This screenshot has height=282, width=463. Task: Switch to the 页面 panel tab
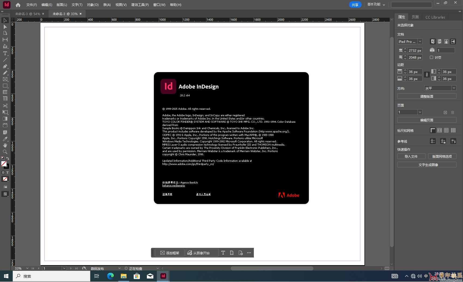pos(415,17)
